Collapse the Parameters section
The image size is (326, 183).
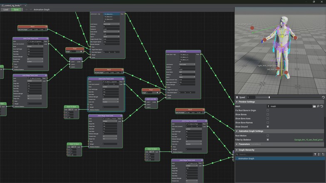tap(237, 144)
